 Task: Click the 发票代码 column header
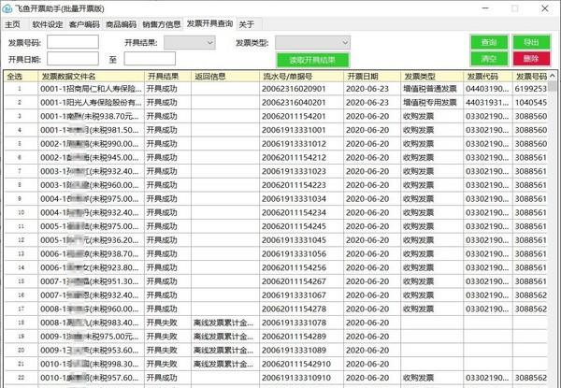pyautogui.click(x=488, y=76)
